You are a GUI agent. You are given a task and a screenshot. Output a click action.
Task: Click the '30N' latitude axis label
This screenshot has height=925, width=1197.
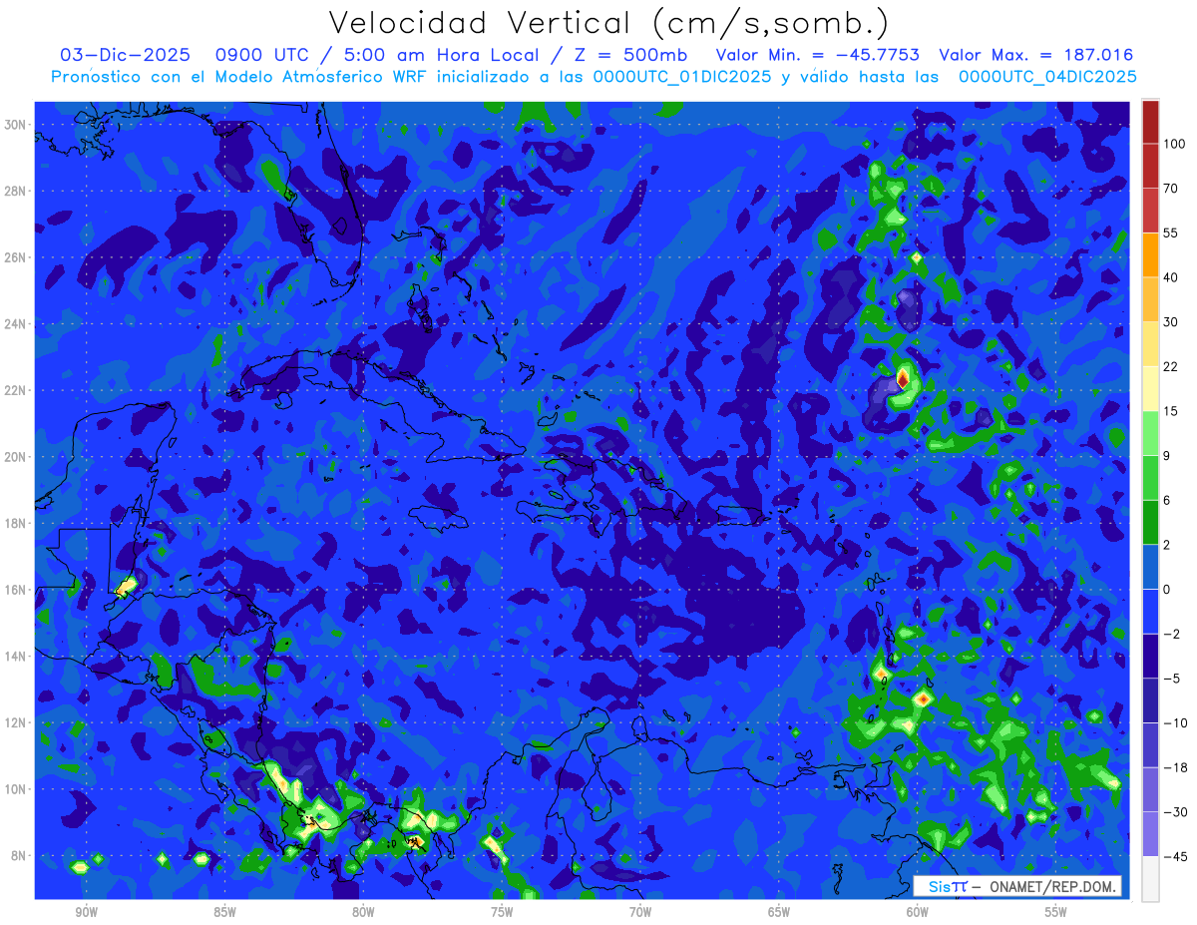pyautogui.click(x=17, y=124)
